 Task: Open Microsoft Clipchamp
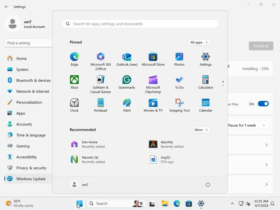coord(153,84)
